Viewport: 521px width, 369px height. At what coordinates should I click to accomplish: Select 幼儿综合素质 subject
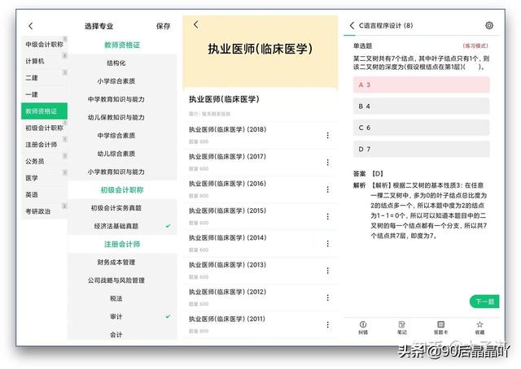[x=122, y=154]
